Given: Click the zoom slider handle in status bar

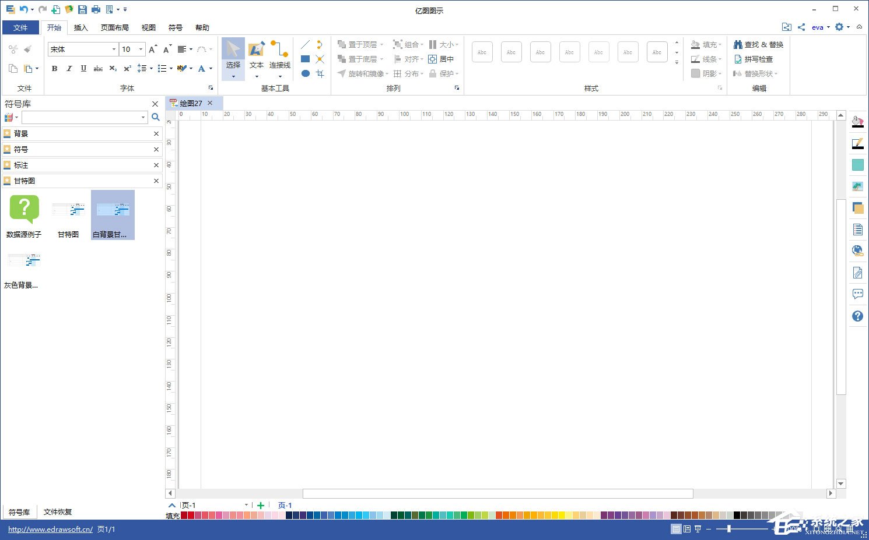Looking at the screenshot, I should [x=729, y=529].
